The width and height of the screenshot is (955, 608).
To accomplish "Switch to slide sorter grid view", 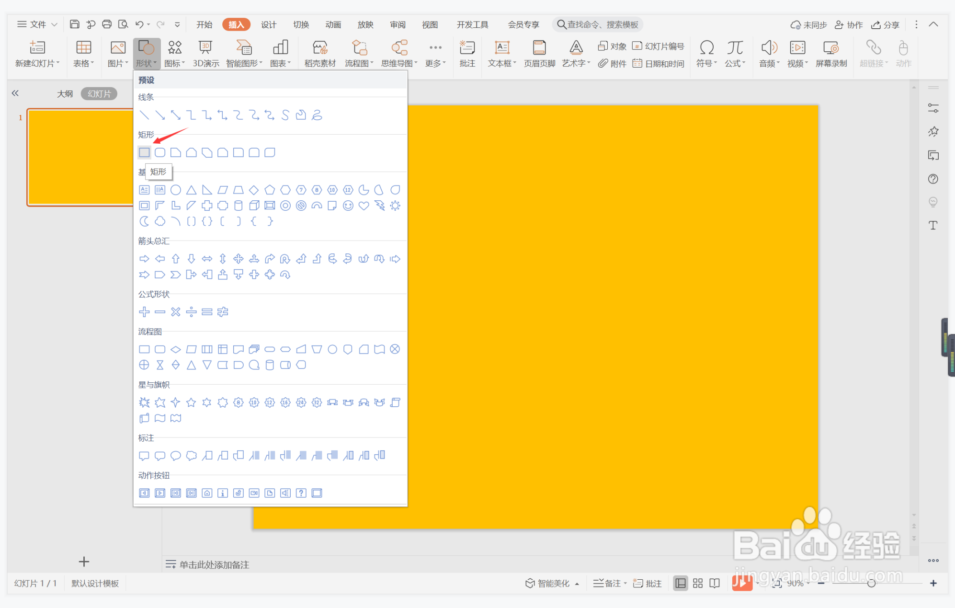I will 698,583.
